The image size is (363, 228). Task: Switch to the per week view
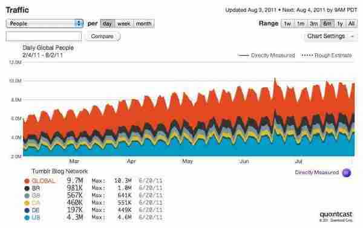click(x=124, y=24)
